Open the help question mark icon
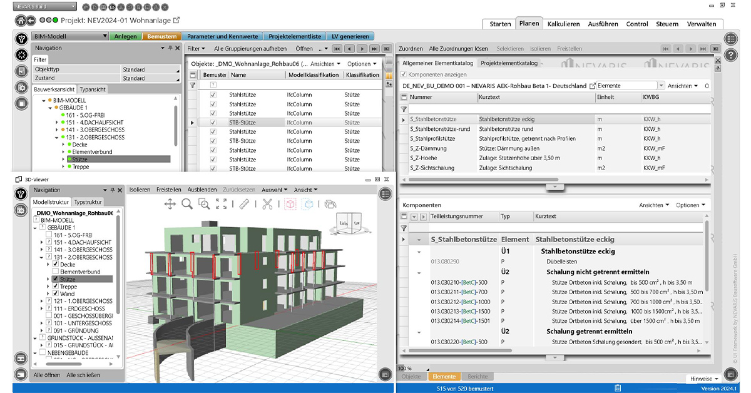The height and width of the screenshot is (393, 751). point(732,55)
